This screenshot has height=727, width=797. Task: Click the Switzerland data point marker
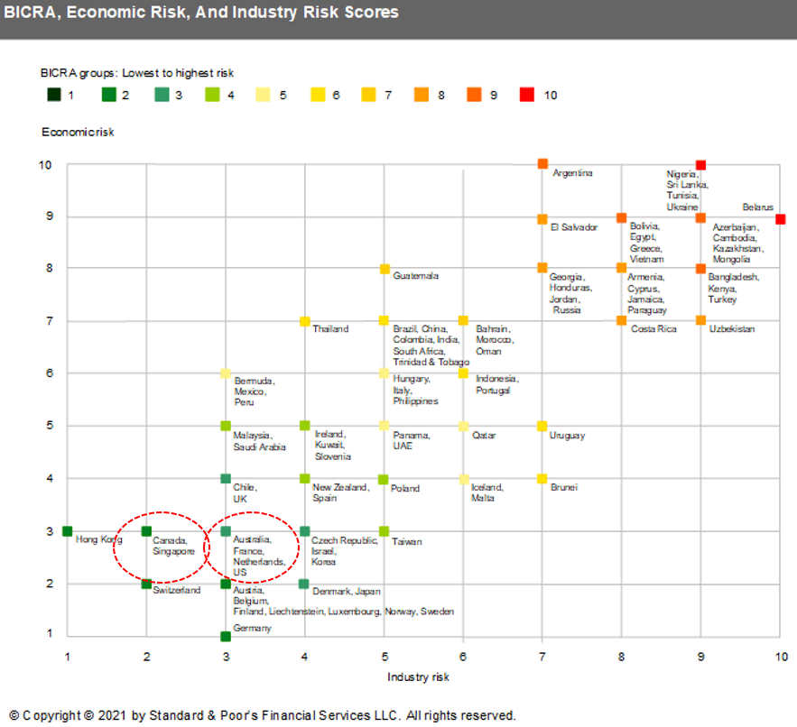click(x=146, y=584)
